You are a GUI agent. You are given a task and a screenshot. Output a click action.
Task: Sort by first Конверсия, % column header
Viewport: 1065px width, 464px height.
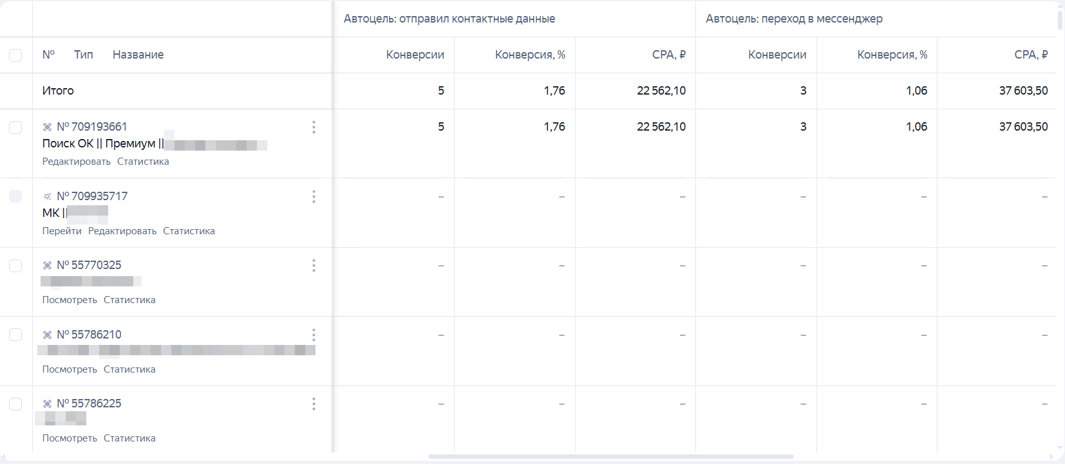tap(530, 55)
